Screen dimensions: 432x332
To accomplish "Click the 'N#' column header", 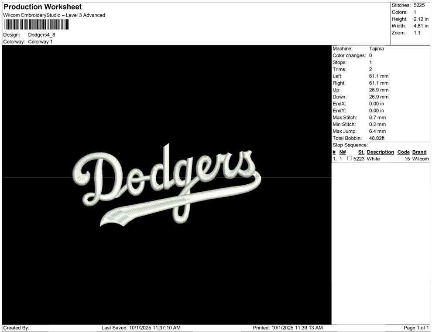I will [343, 152].
